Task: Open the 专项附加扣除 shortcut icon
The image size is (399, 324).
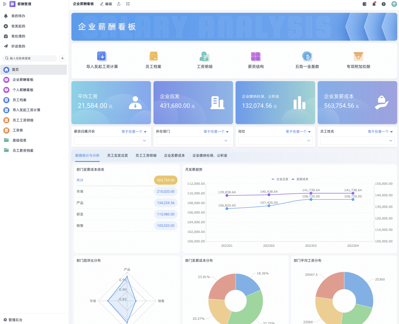Action: tap(358, 56)
